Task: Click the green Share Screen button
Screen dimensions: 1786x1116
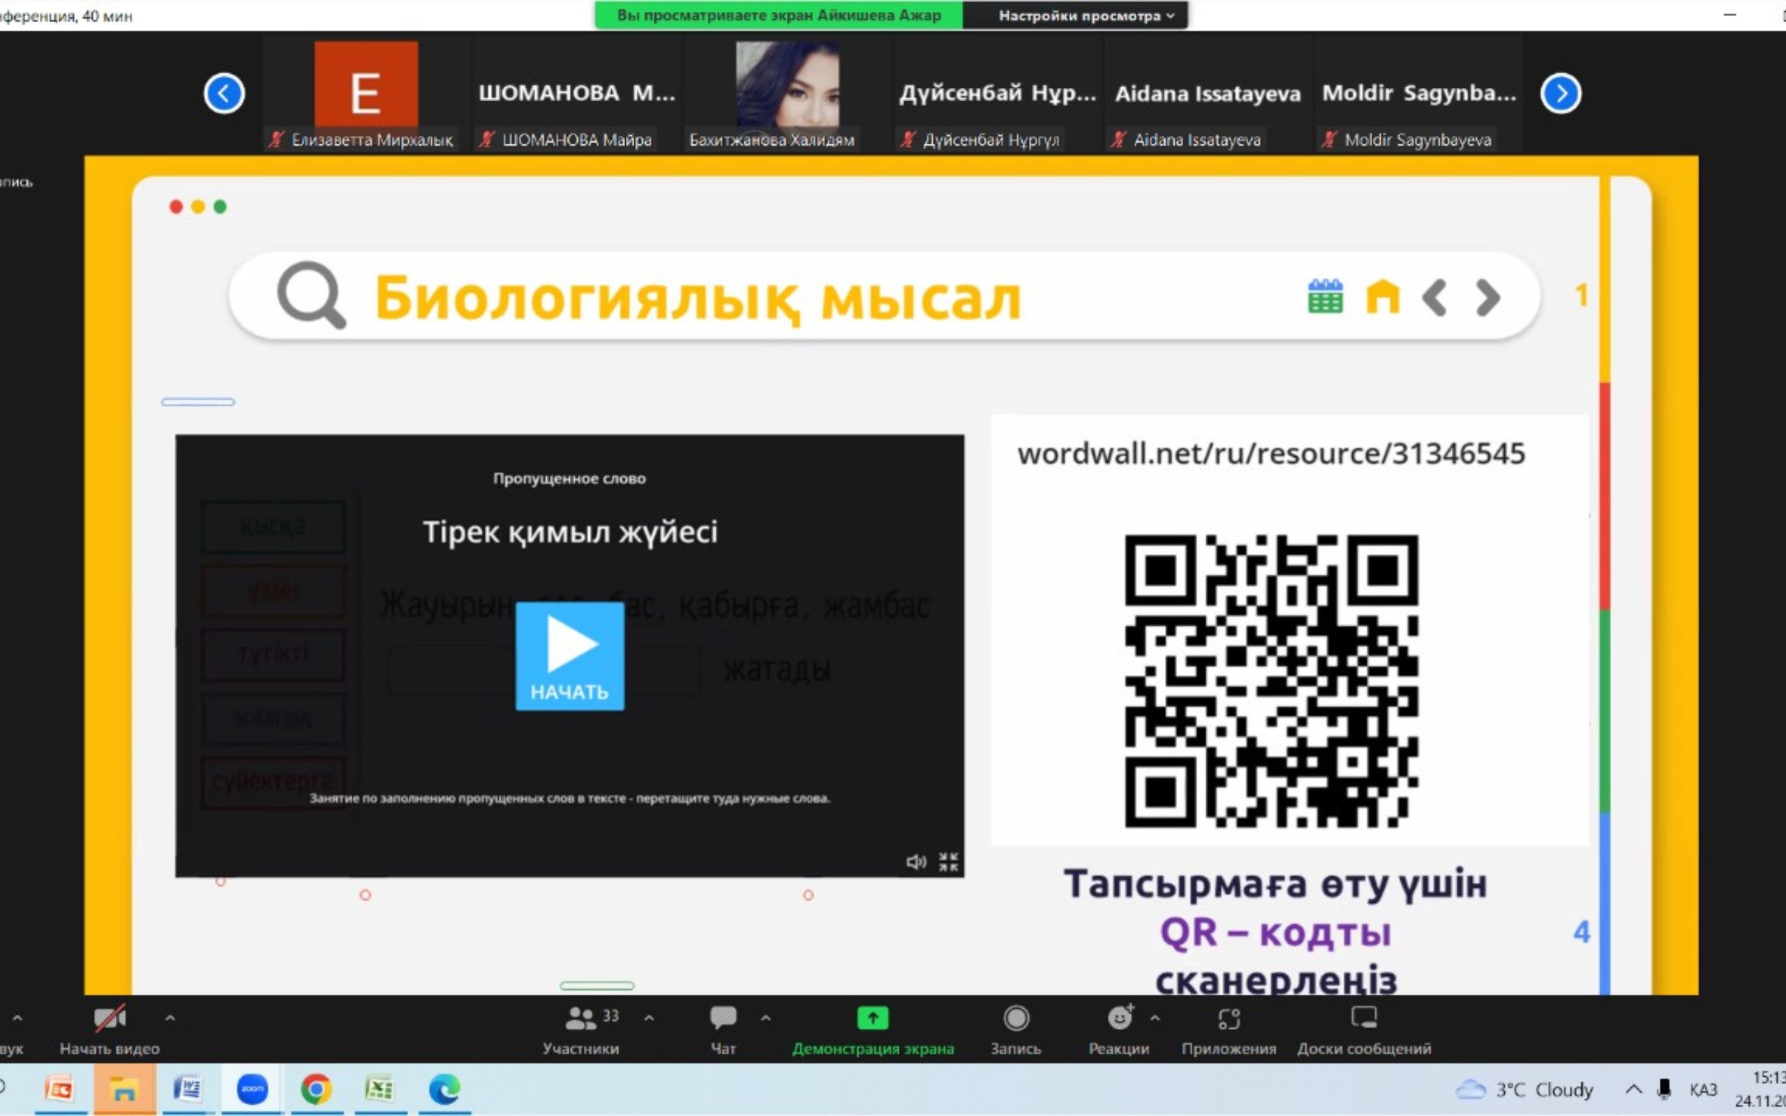Action: coord(872,1019)
